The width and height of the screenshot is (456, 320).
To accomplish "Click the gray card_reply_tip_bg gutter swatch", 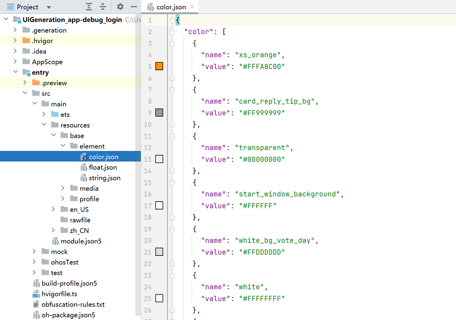I will point(159,113).
